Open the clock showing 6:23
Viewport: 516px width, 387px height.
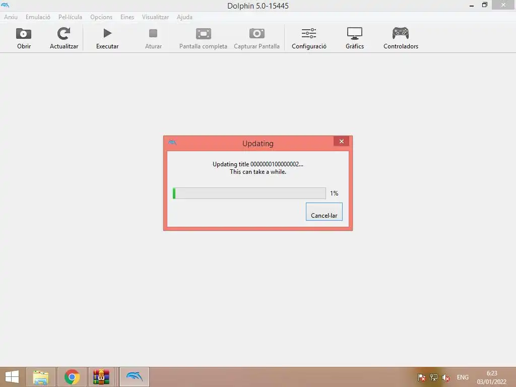[492, 377]
